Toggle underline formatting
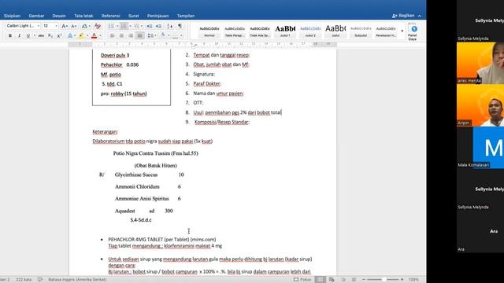 28,35
